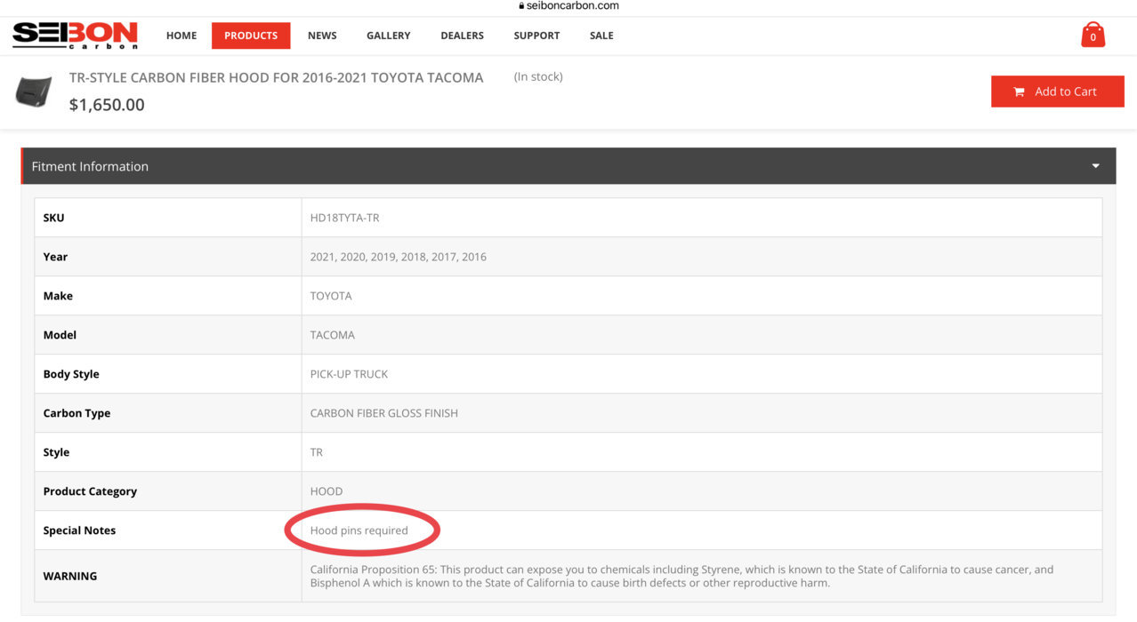Open the GALLERY menu item
1137x622 pixels.
[x=389, y=36]
